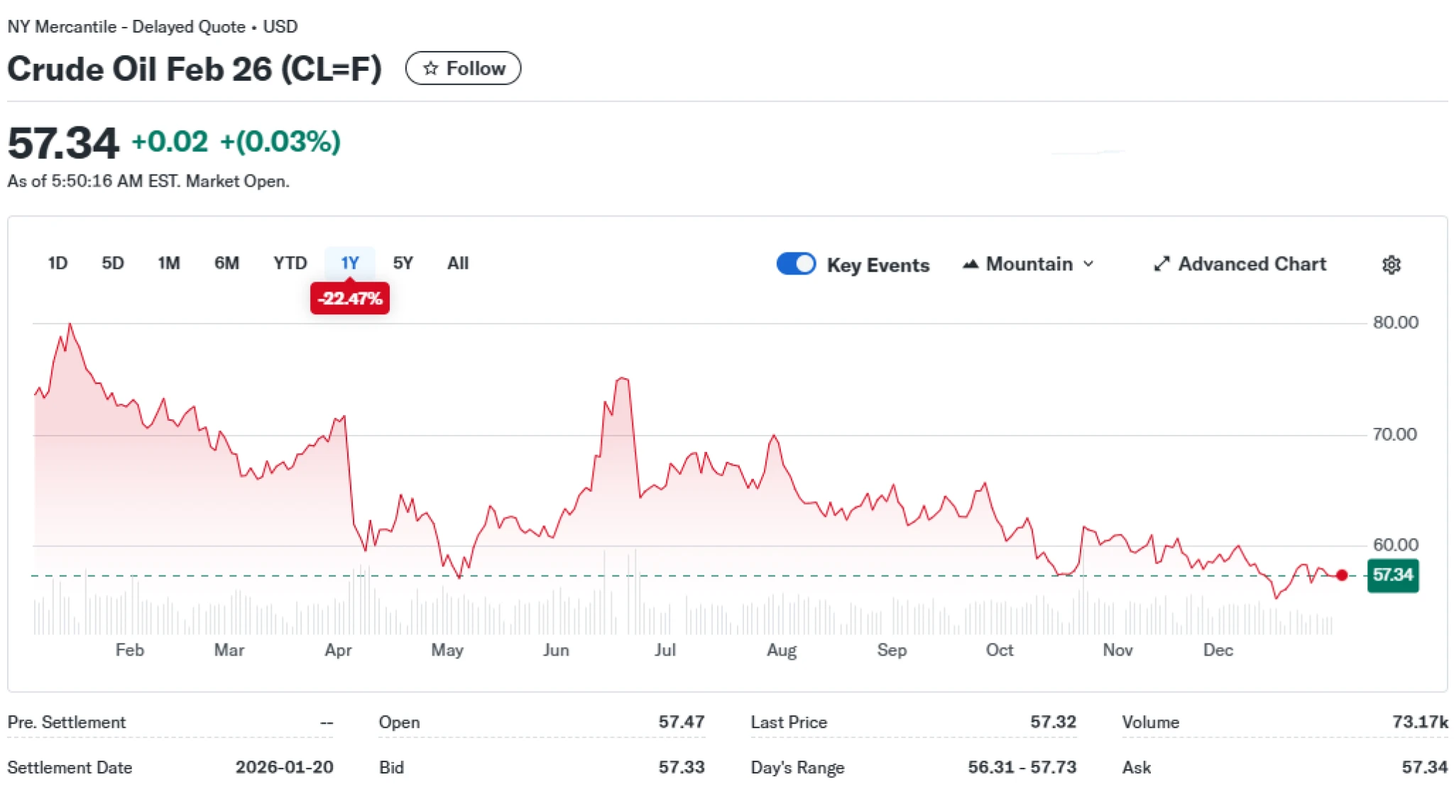
Task: Toggle the Key Events switch off
Action: (796, 264)
